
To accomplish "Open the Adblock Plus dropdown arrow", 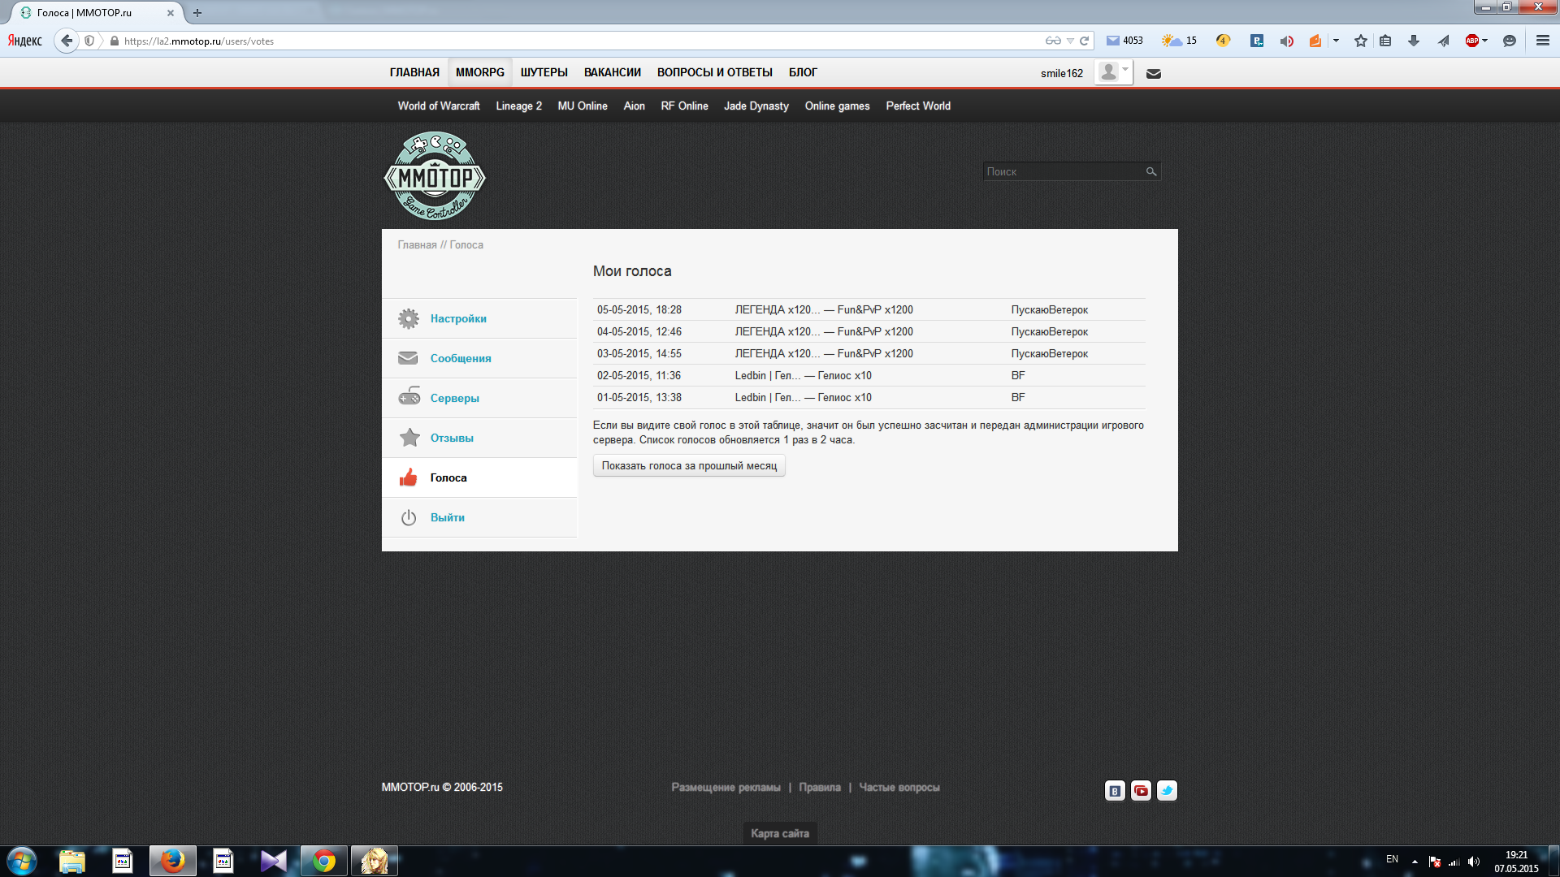I will point(1485,41).
